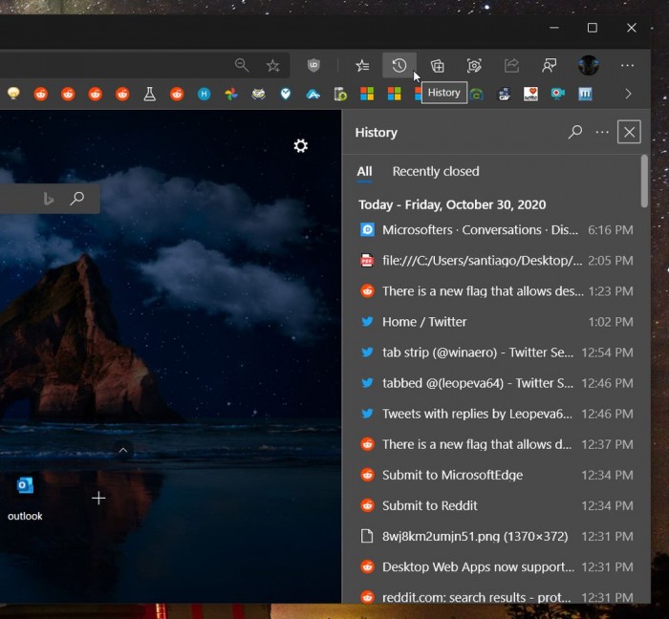Open the Home / Twitter history entry
Viewport: 669px width, 619px height.
point(424,322)
